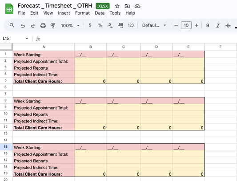
Task: Select total value 0 in cell E12
Action: click(x=189, y=127)
